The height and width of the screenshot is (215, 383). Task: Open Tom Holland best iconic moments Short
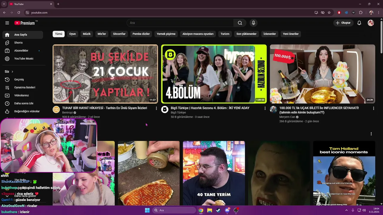tap(344, 173)
